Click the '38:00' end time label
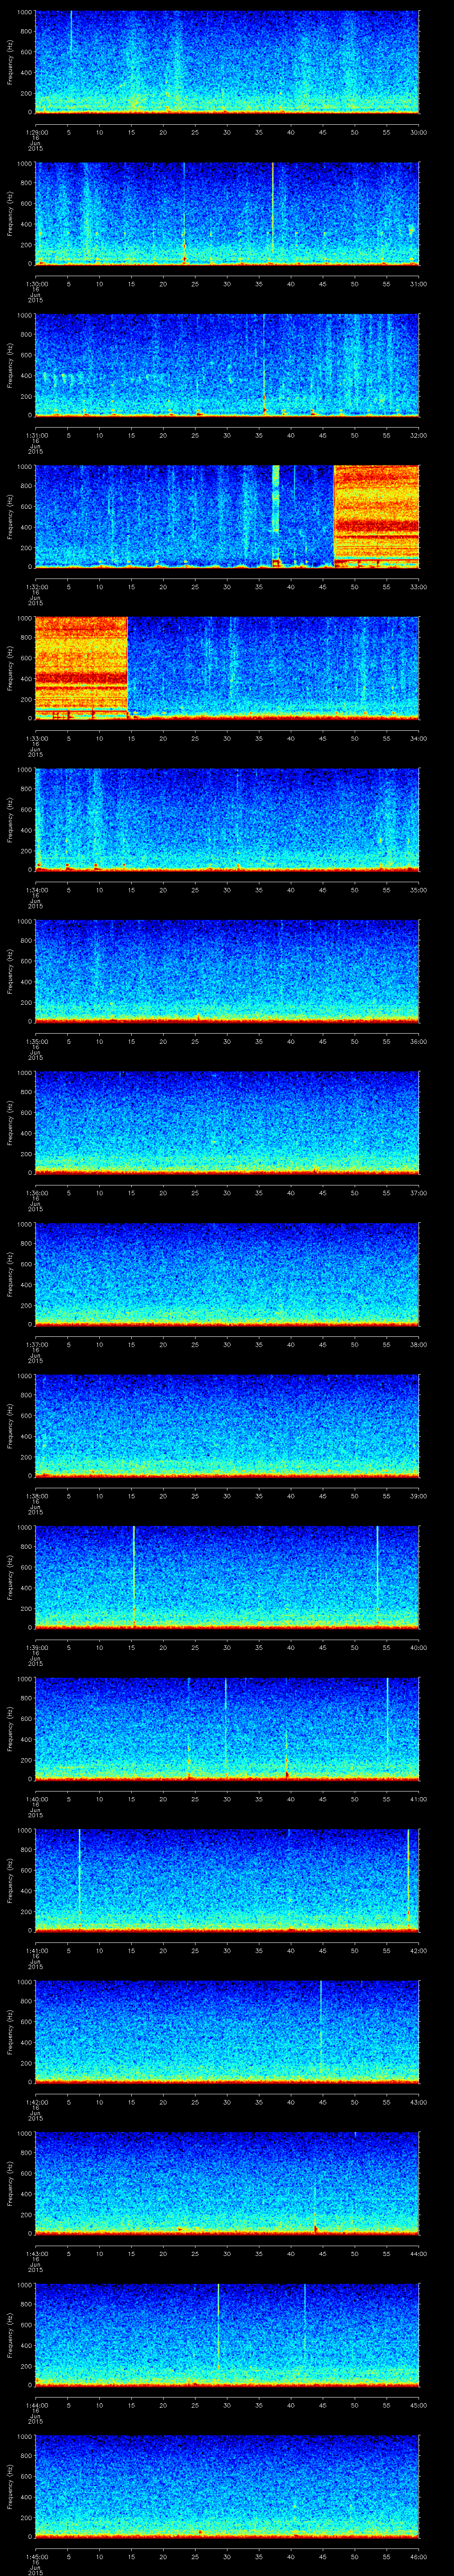 (419, 1344)
